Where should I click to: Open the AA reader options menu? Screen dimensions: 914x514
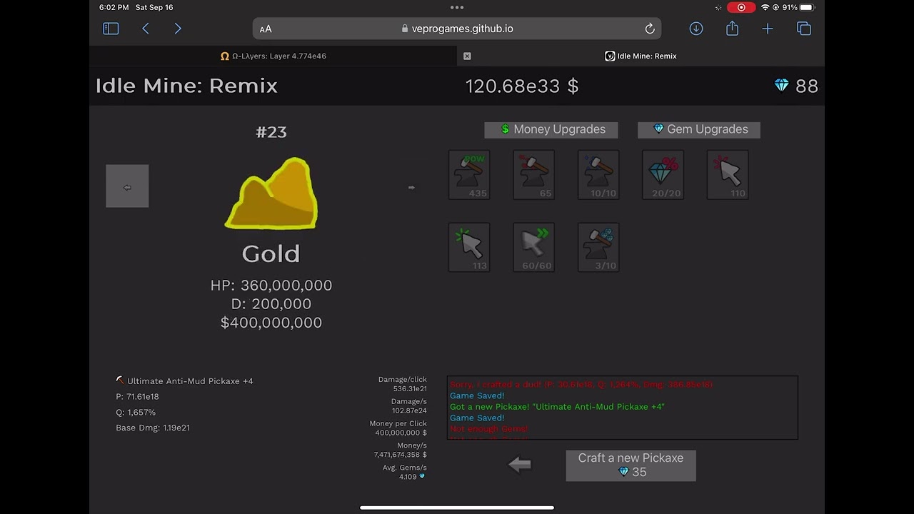(x=266, y=29)
